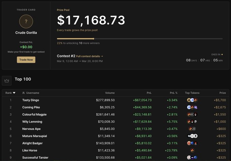Click the $133,500.68 volume cell
Image resolution: width=231 pixels, height=161 pixels.
[x=105, y=158]
